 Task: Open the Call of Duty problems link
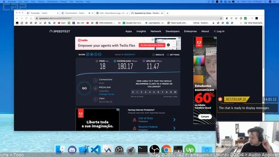pos(146,118)
